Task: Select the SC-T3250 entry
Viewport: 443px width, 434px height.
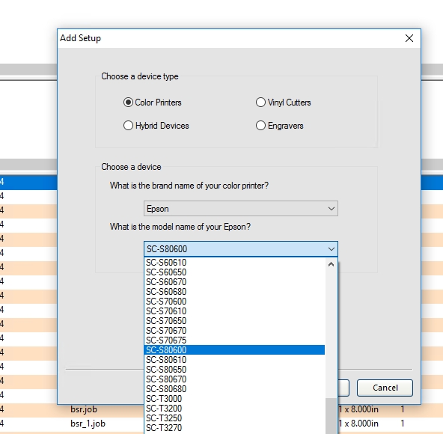Action: (234, 418)
